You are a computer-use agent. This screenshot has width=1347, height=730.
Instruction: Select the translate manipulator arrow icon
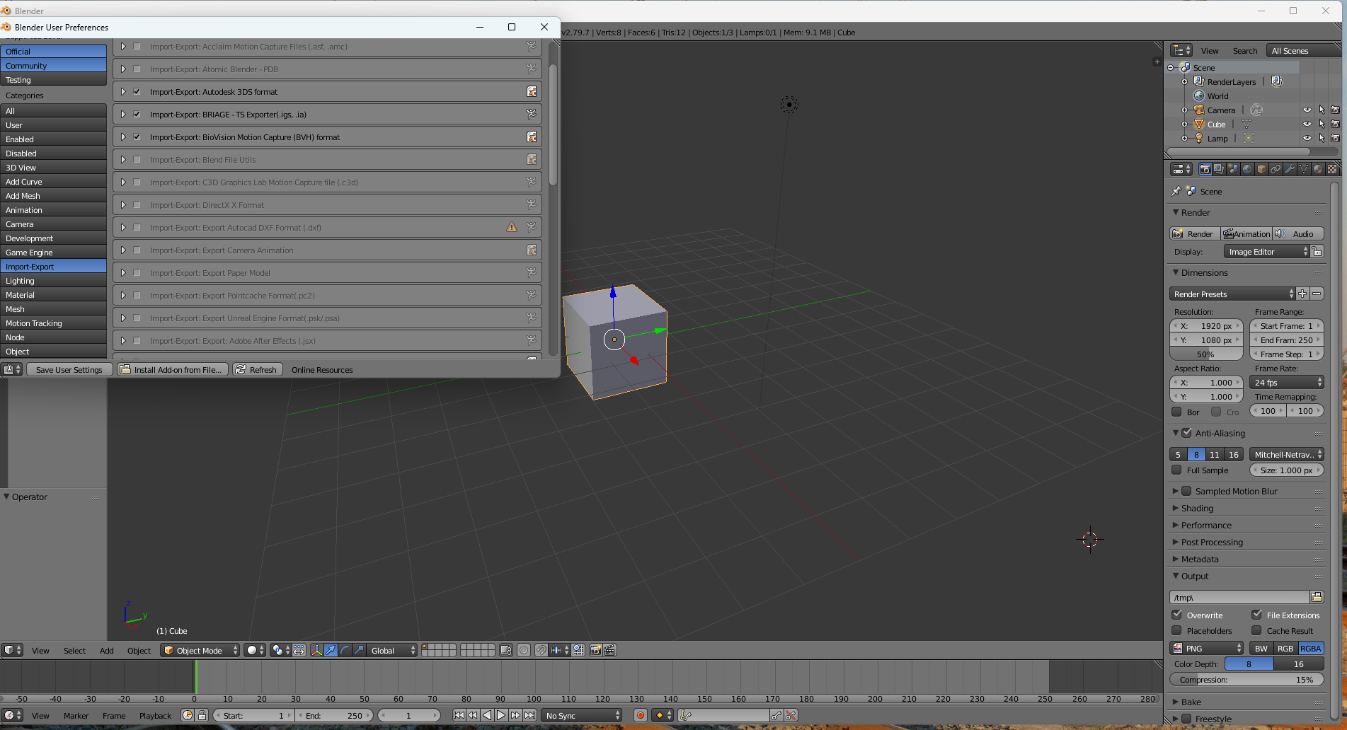point(331,650)
